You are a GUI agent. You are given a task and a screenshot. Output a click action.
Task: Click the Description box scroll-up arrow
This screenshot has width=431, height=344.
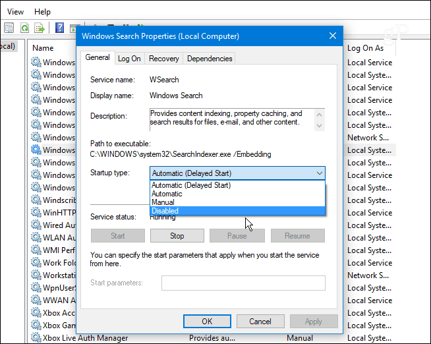[319, 115]
